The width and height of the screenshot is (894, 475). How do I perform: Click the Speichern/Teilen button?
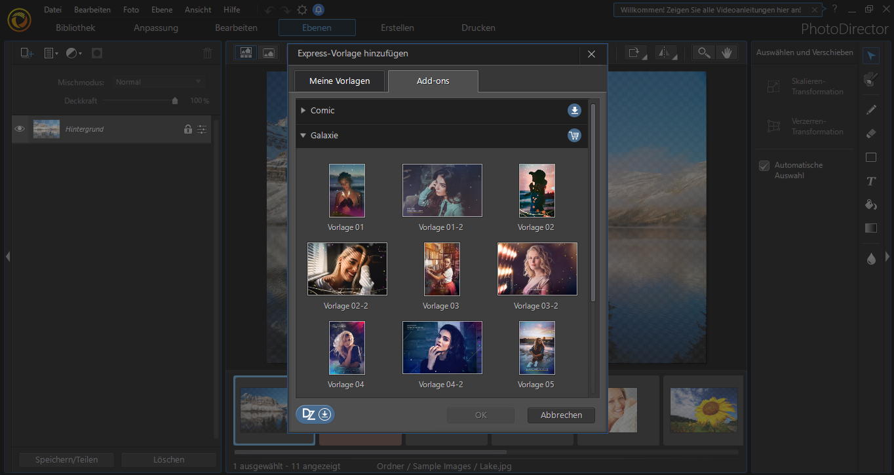(66, 460)
